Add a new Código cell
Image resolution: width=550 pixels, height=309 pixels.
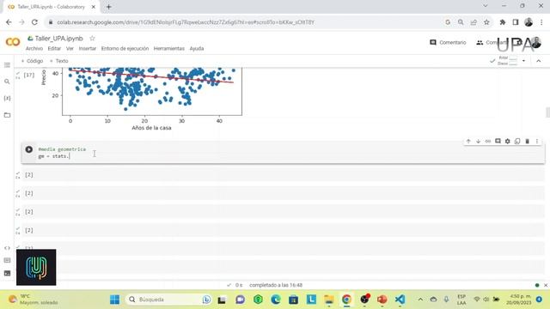[x=32, y=61]
